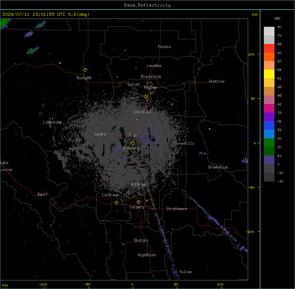Click the white asterisk marker above Limestone
This screenshot has width=295, height=289.
[x=52, y=119]
